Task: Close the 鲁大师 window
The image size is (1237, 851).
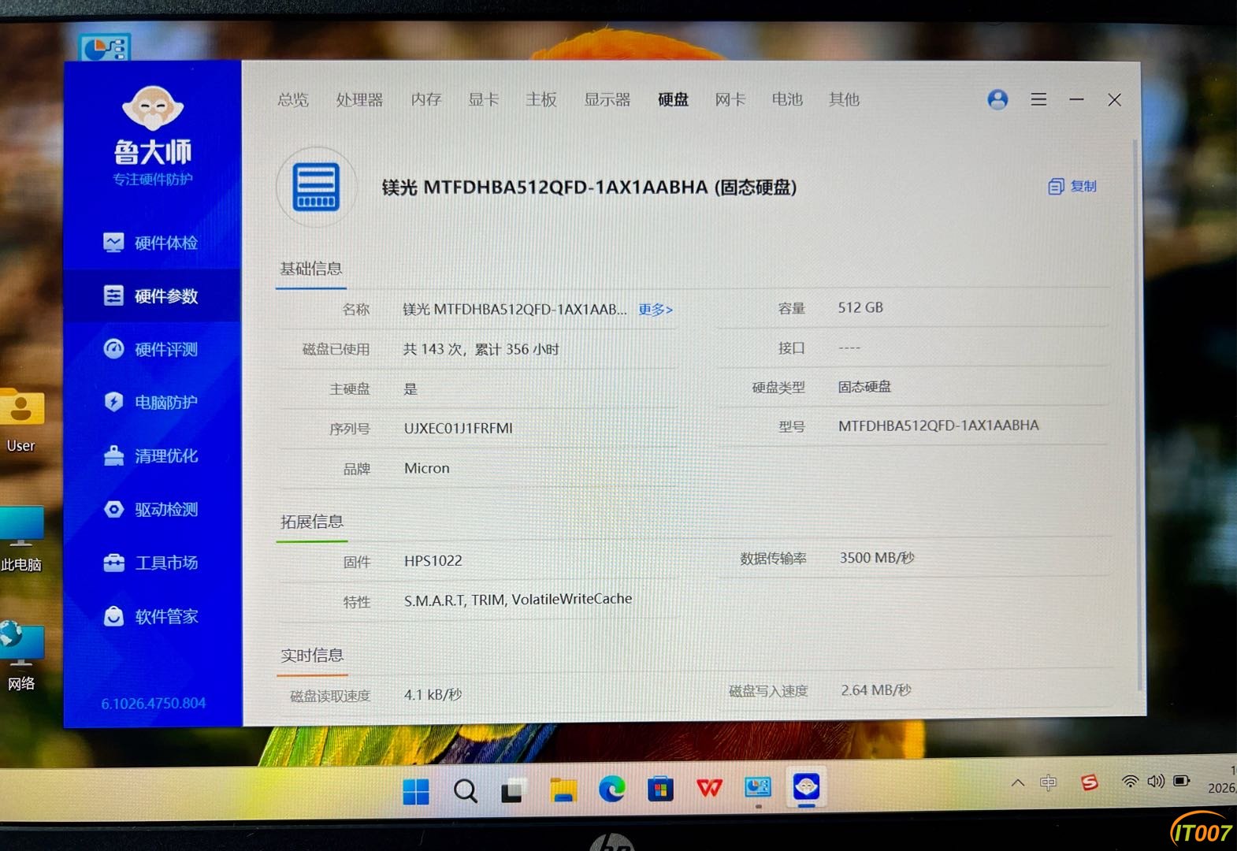Action: 1114,100
